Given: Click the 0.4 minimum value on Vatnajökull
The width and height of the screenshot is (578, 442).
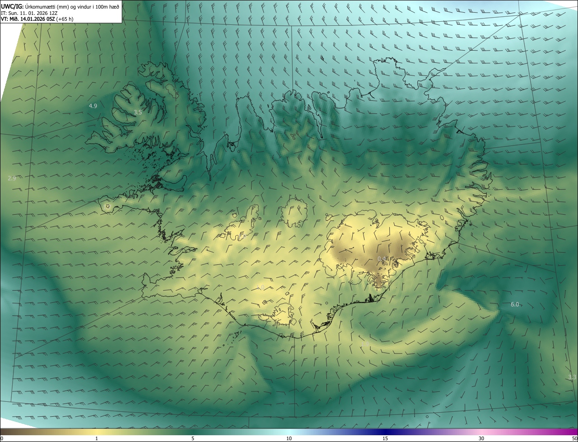Looking at the screenshot, I should [x=382, y=259].
